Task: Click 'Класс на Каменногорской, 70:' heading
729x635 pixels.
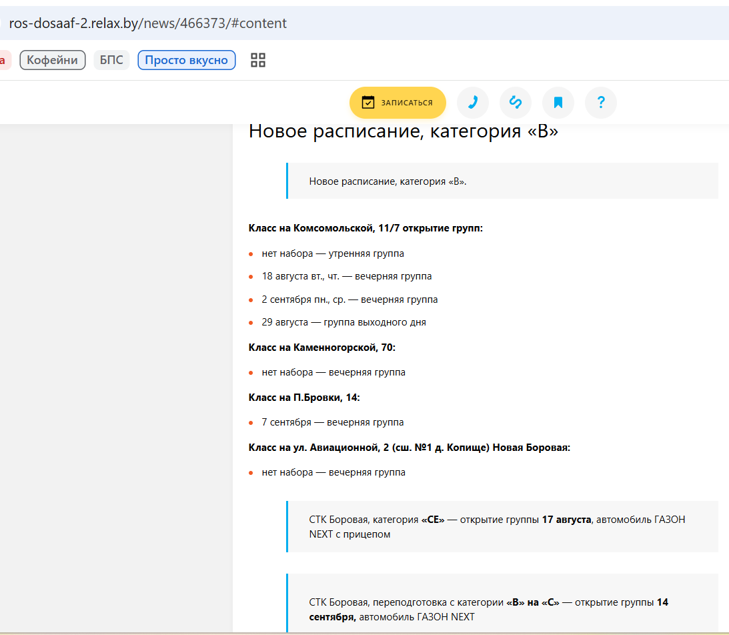Action: click(321, 348)
